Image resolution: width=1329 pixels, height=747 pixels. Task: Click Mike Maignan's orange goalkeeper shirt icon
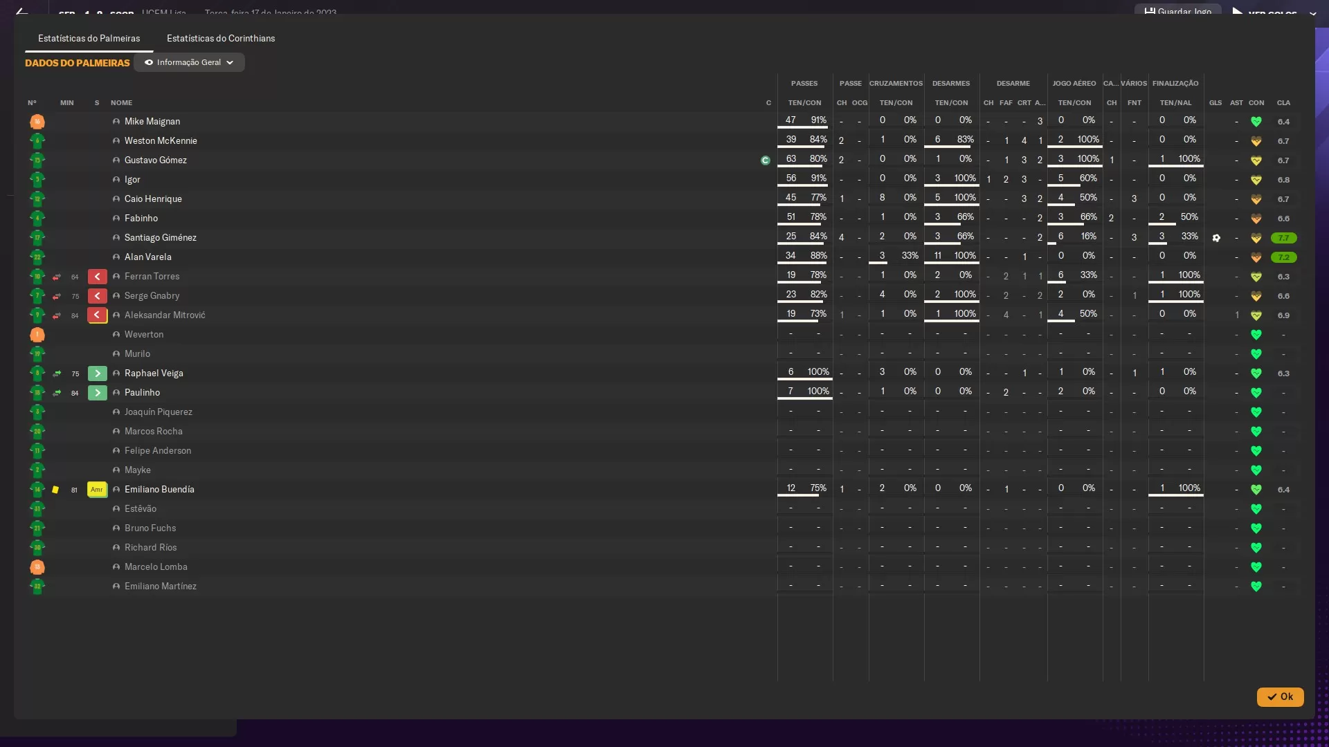37,122
